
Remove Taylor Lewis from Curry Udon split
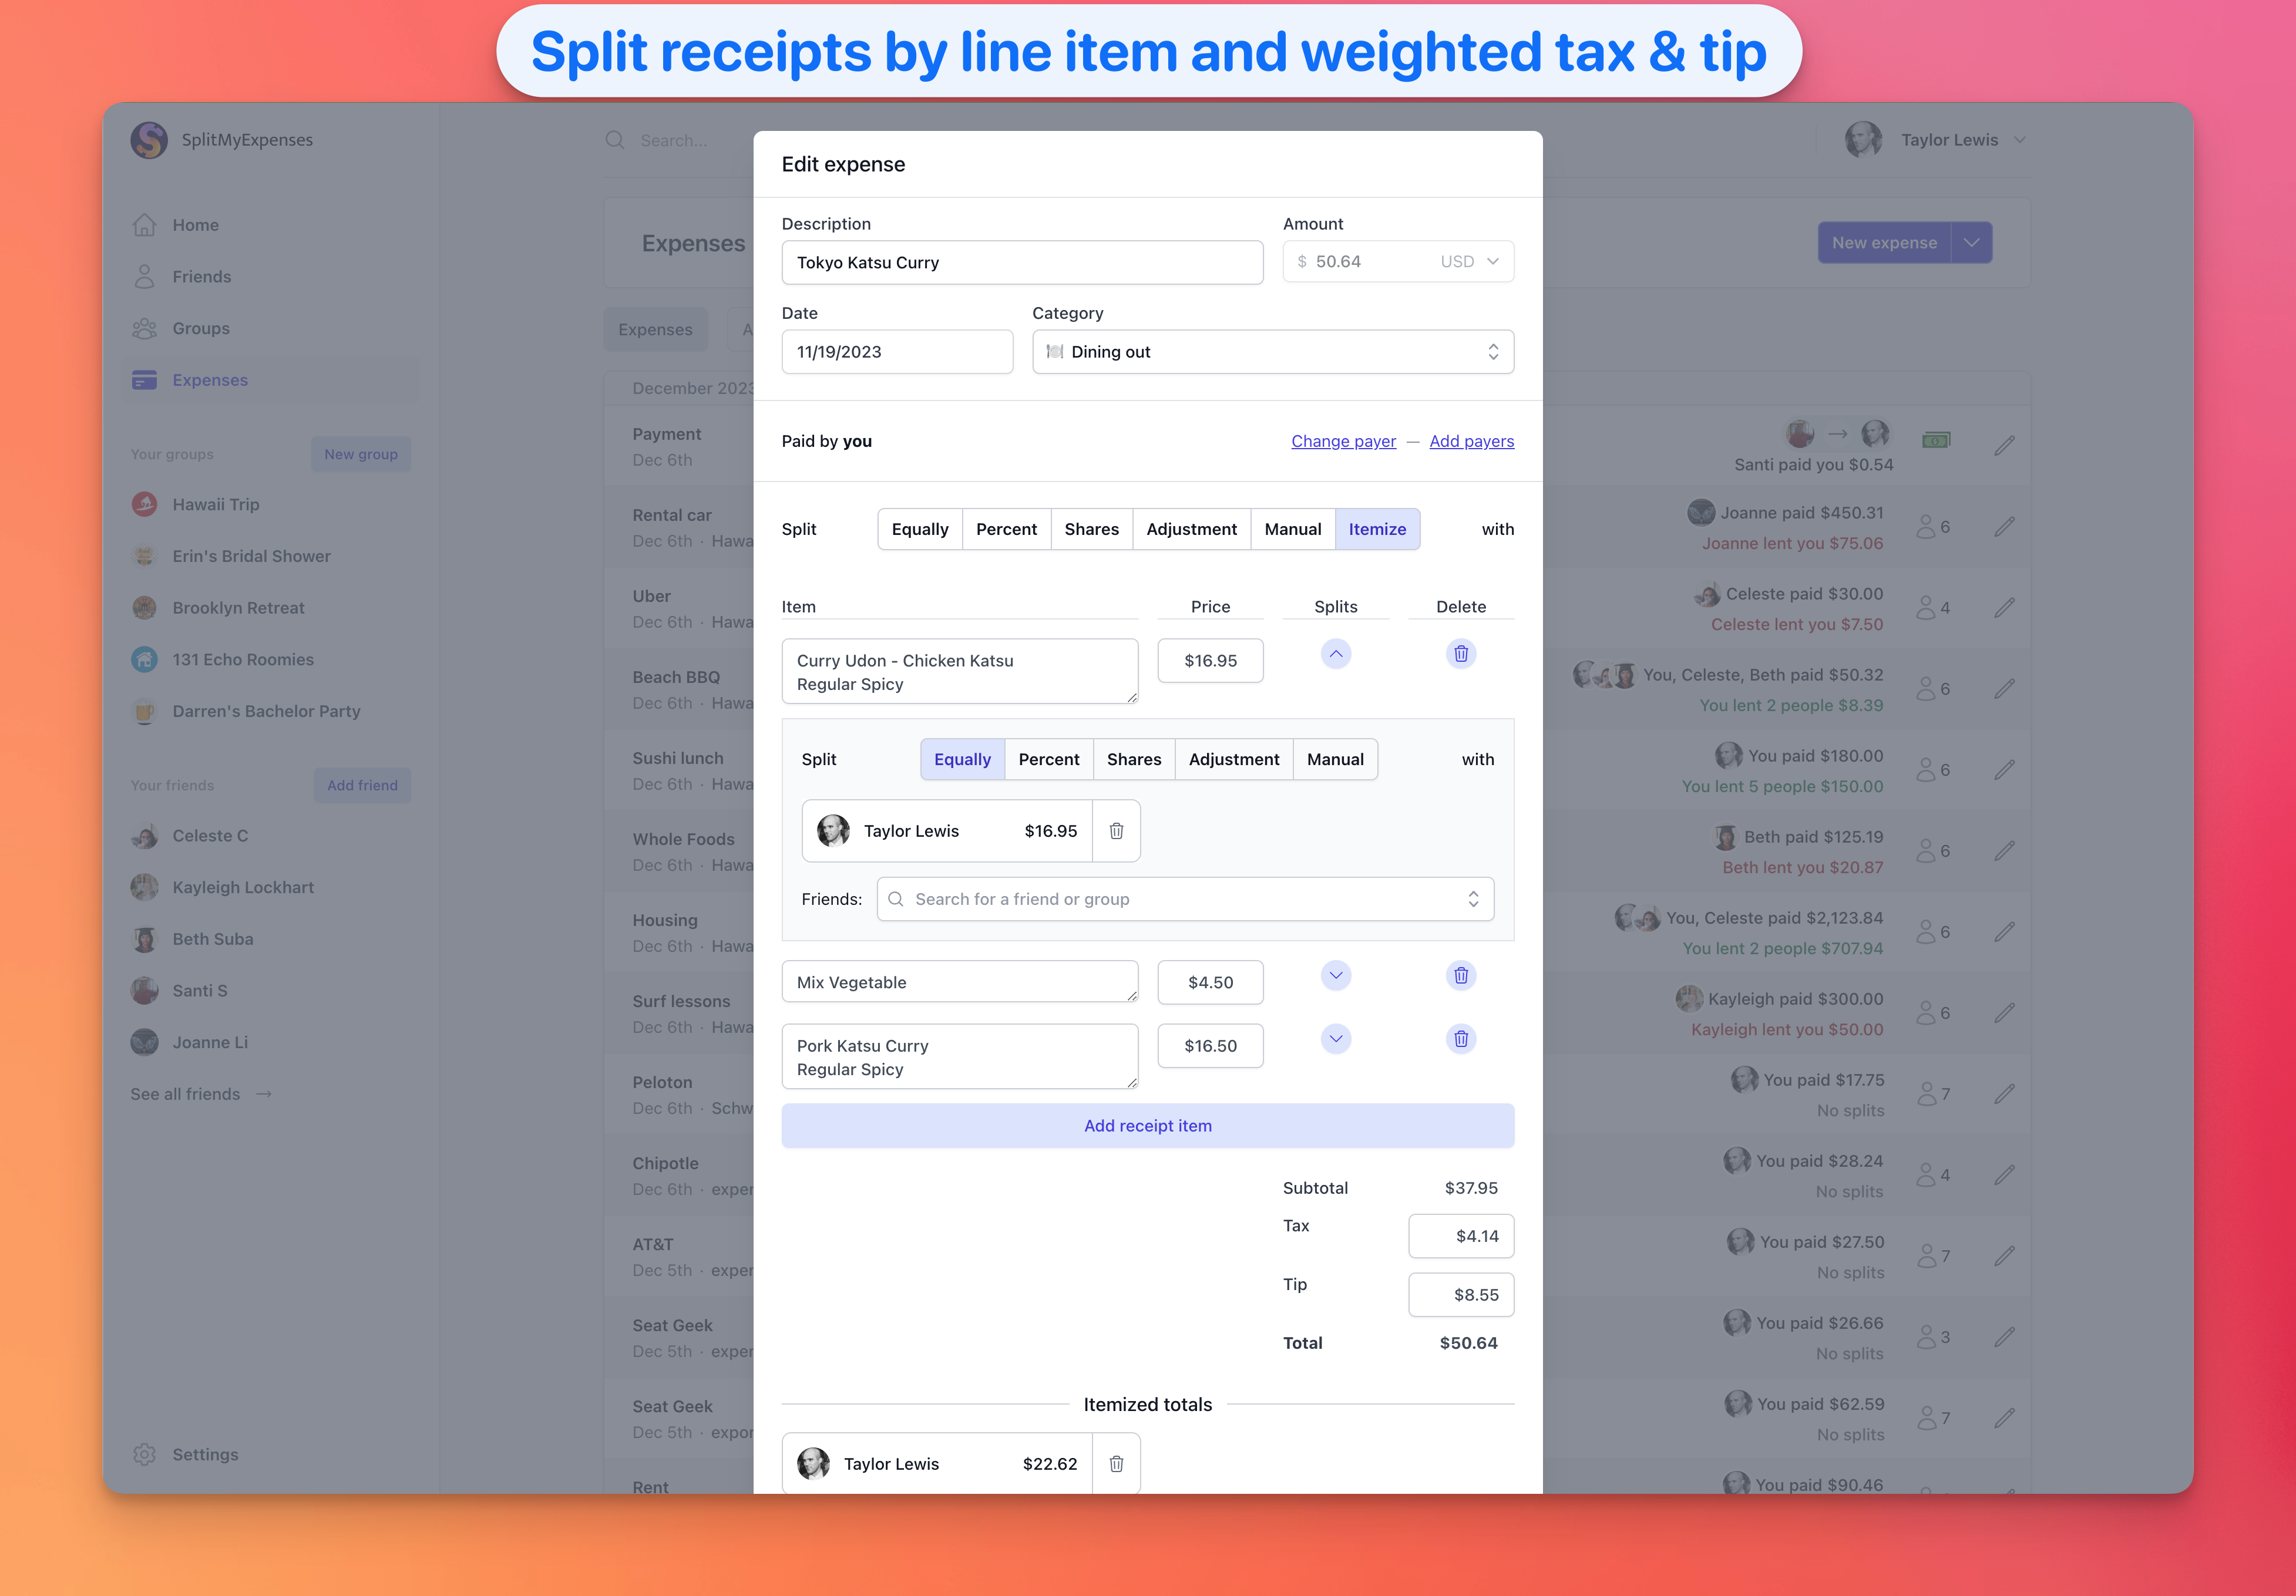(x=1116, y=831)
